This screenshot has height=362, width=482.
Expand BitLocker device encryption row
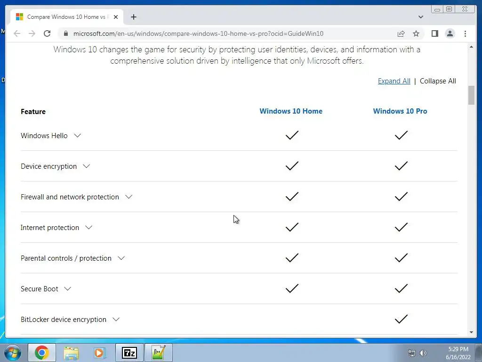[x=116, y=320]
